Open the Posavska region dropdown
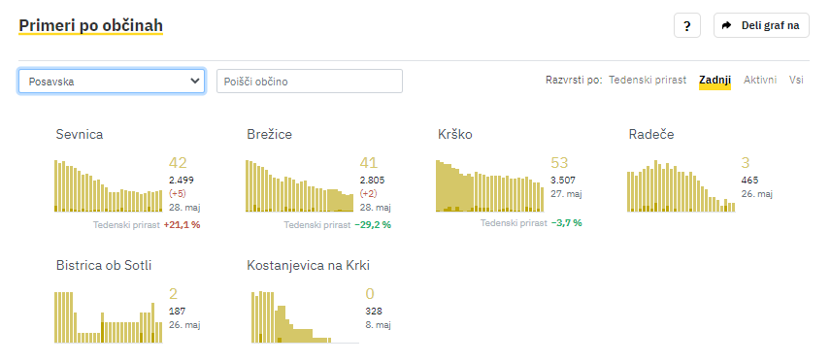The image size is (831, 362). pos(112,82)
